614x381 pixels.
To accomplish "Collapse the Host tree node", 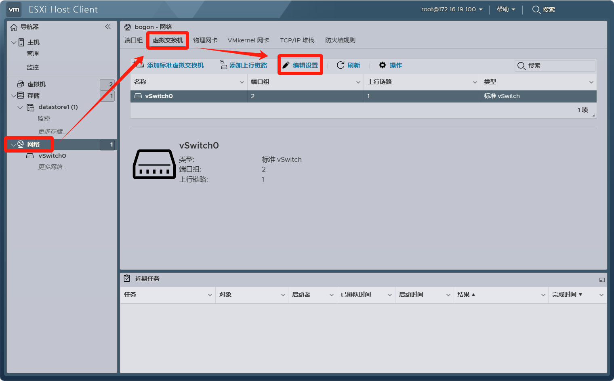I will (14, 42).
